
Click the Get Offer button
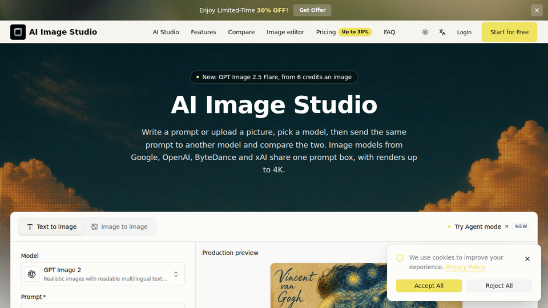[312, 10]
